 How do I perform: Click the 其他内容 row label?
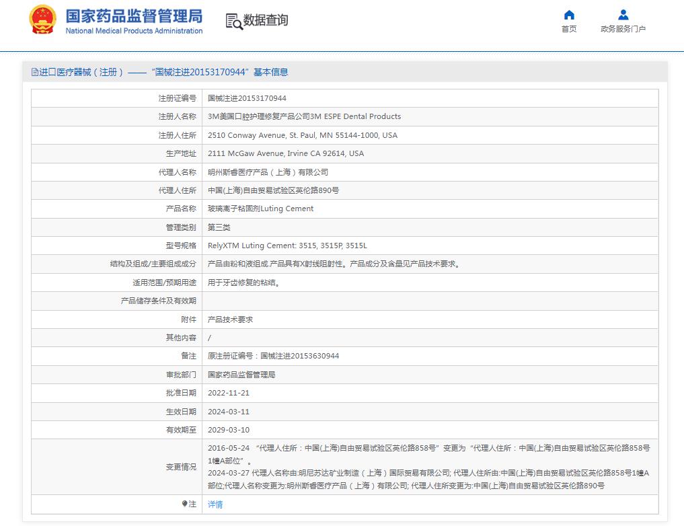pos(181,338)
